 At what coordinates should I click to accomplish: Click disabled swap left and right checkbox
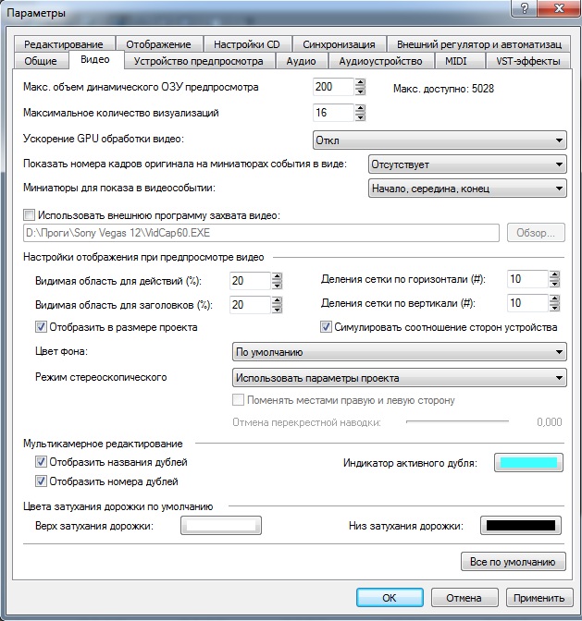point(238,399)
